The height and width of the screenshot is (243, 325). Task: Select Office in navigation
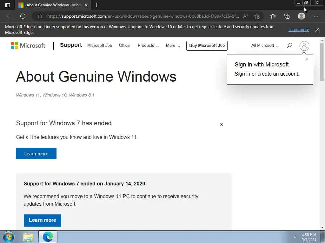pos(124,46)
